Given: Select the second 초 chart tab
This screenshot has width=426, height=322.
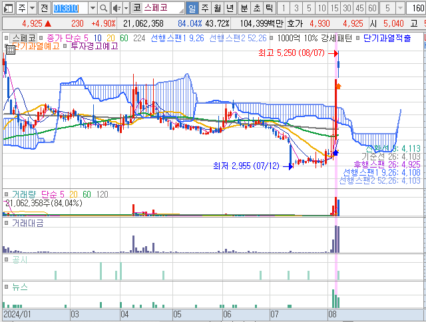Looking at the screenshot, I should [256, 9].
